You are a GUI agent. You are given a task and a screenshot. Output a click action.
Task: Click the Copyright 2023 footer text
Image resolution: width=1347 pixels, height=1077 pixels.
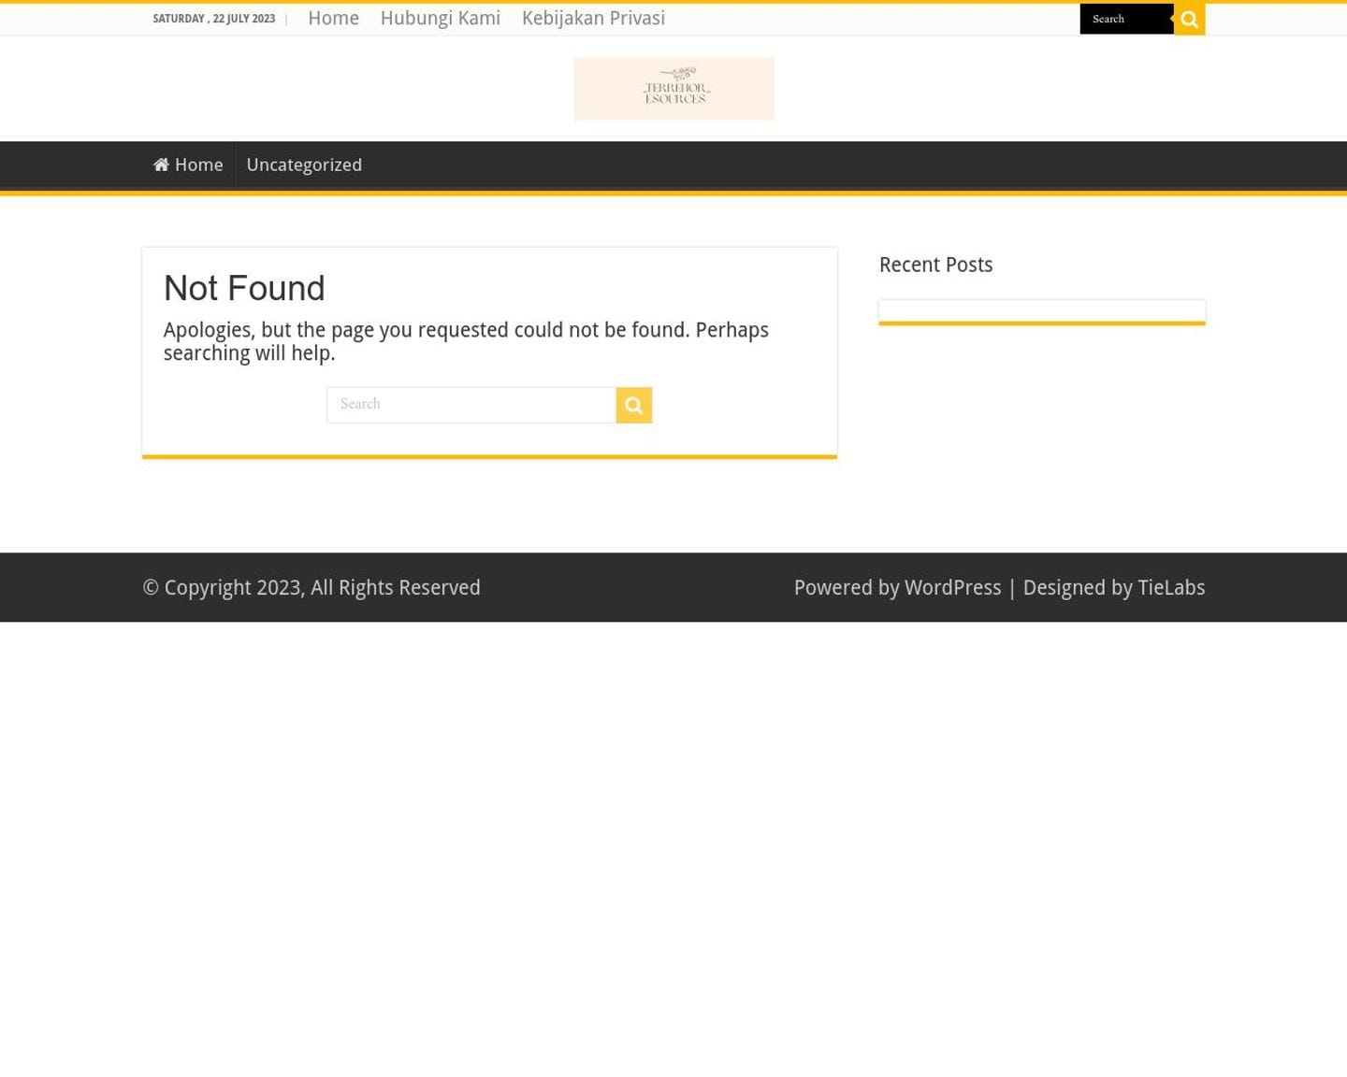point(311,588)
